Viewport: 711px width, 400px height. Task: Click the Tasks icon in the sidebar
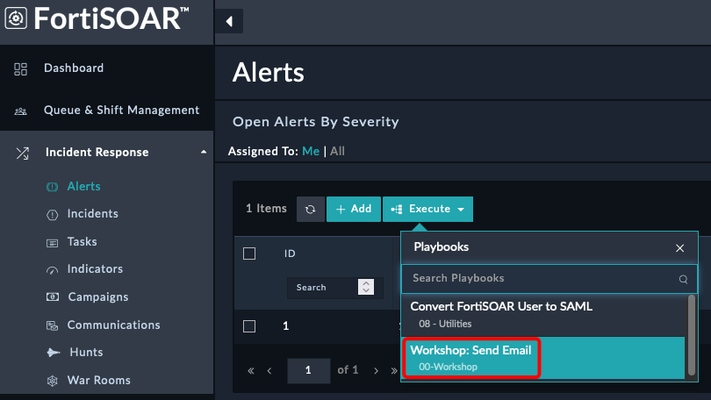pyautogui.click(x=52, y=243)
